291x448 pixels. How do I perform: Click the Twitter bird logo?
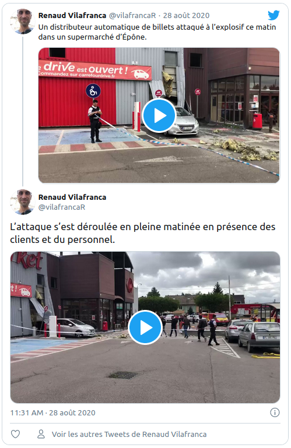click(x=274, y=15)
